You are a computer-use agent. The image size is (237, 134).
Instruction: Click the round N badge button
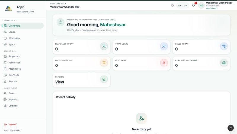(231, 128)
